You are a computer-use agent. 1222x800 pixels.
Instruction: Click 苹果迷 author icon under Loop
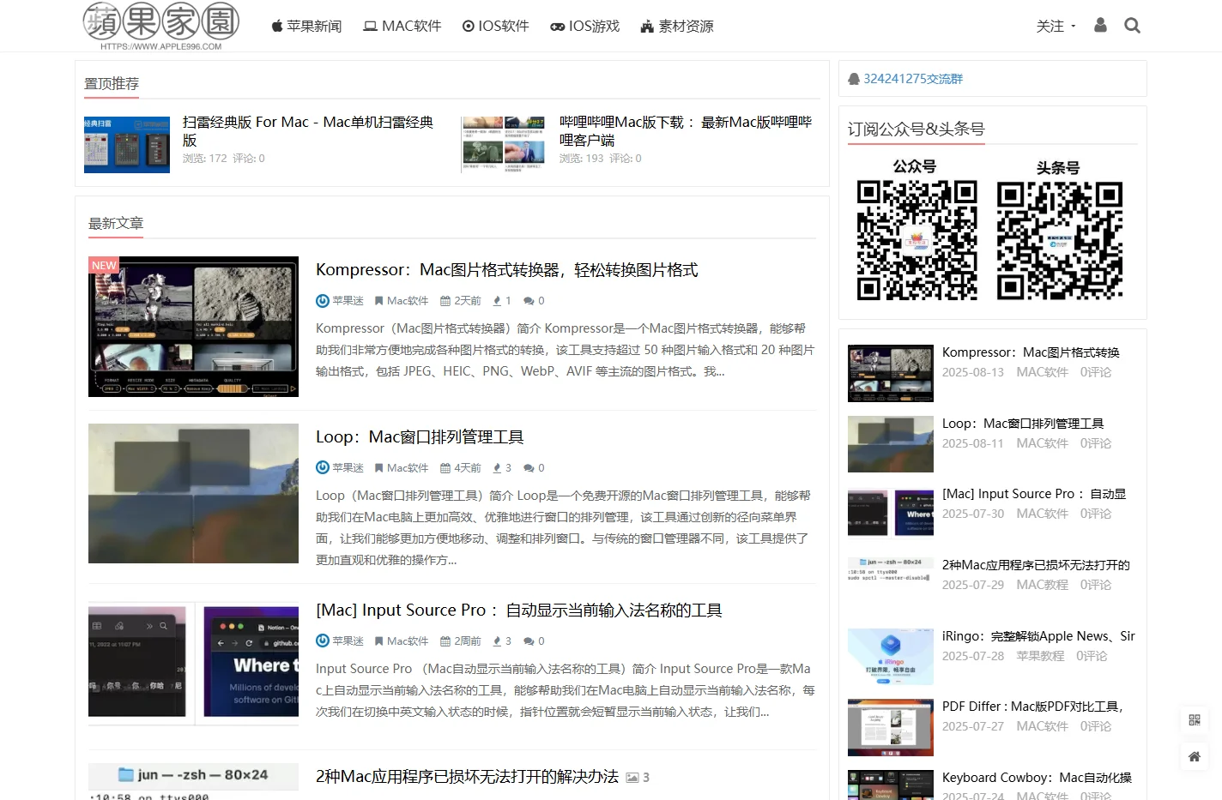[x=323, y=468]
